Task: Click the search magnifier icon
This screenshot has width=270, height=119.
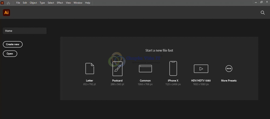Action: pos(262,13)
